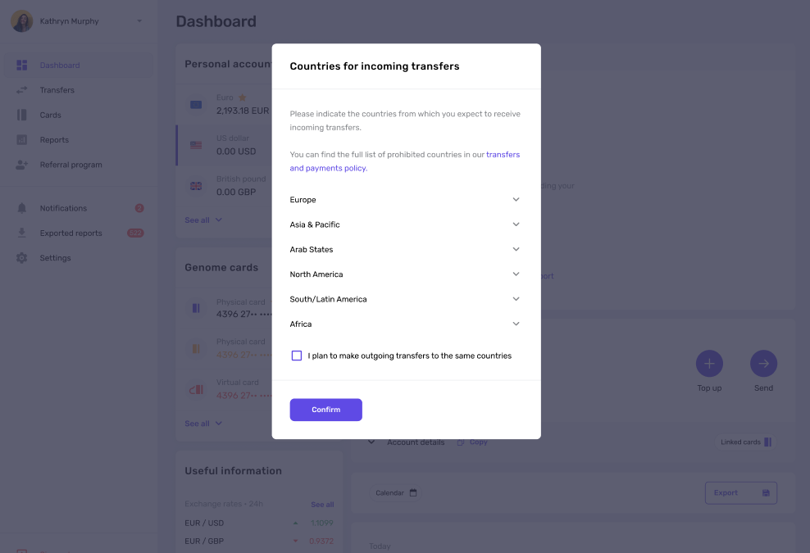Click the Euro flag icon
The height and width of the screenshot is (553, 810).
pos(196,104)
